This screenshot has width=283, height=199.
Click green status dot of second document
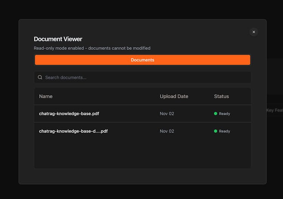pyautogui.click(x=215, y=131)
